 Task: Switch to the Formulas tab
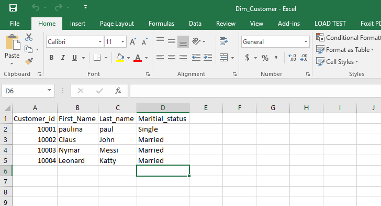click(x=161, y=24)
